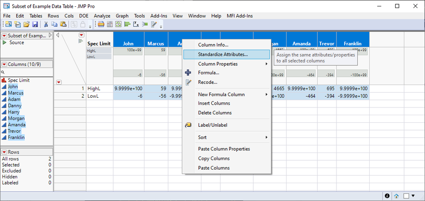This screenshot has width=425, height=201.
Task: Click the columns search field
Action: pyautogui.click(x=28, y=72)
